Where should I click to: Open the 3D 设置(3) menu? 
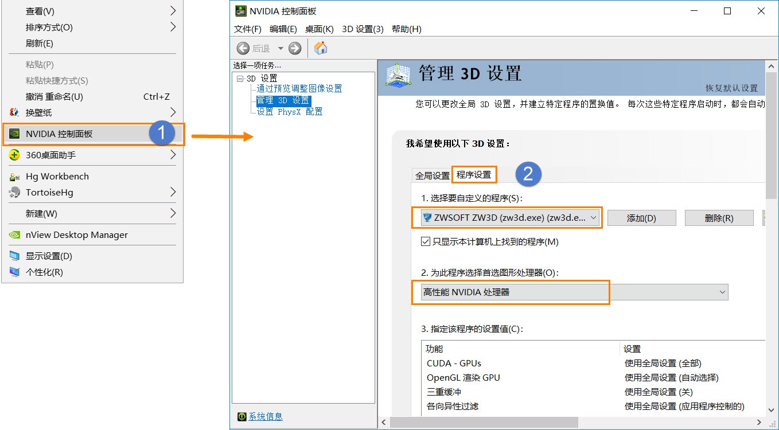(363, 29)
